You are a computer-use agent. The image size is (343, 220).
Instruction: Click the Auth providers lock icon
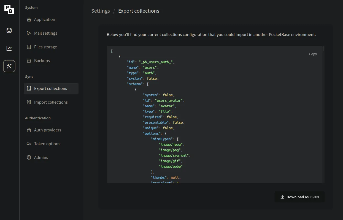29,130
